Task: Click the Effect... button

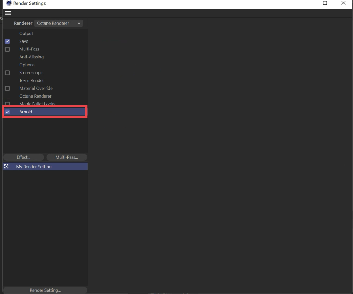Action: (x=24, y=157)
